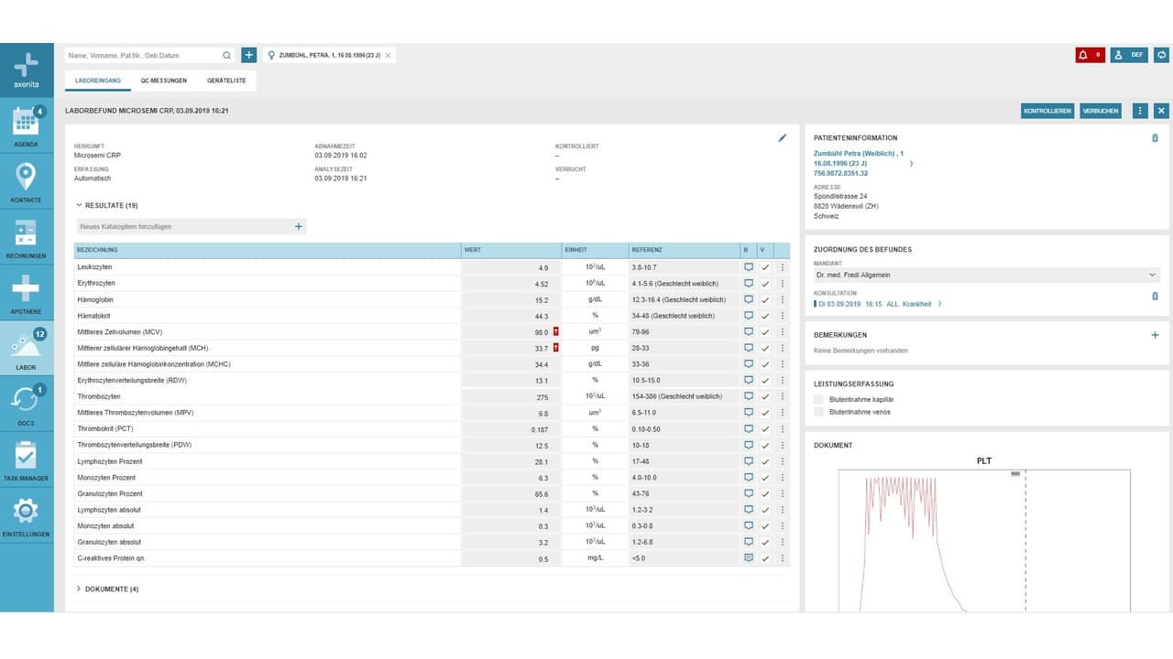Click the Verbuchen button
The image size is (1173, 659).
point(1101,111)
